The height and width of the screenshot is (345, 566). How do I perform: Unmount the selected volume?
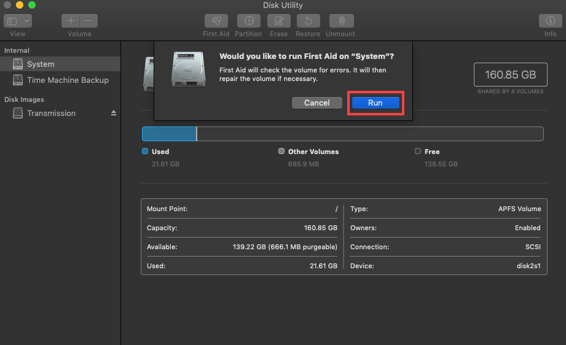(x=340, y=21)
